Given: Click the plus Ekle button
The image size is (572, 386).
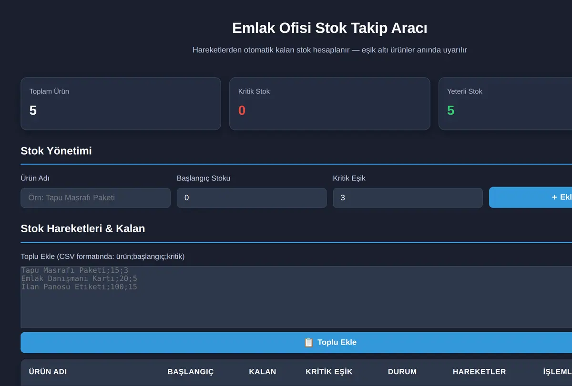Looking at the screenshot, I should [531, 197].
